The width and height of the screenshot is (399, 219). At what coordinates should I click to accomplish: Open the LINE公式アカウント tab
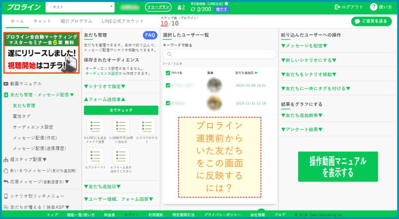(x=123, y=21)
